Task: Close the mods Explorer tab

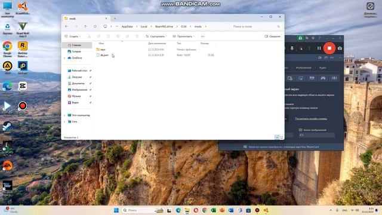Action: [106, 19]
